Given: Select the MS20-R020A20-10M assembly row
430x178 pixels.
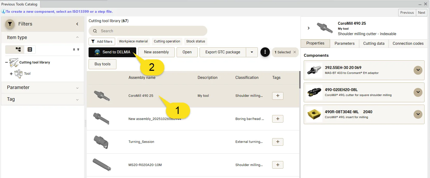Looking at the screenshot, I should tap(193, 165).
